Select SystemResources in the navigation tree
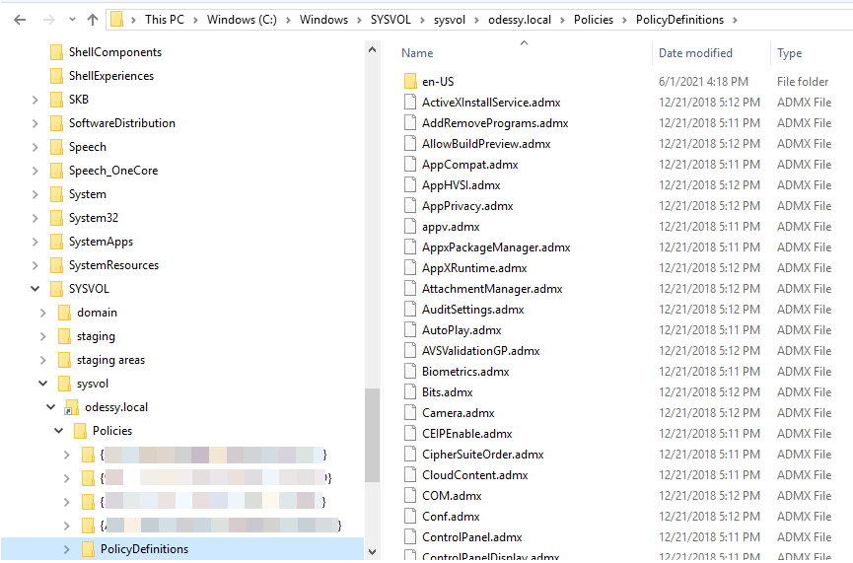 [113, 265]
